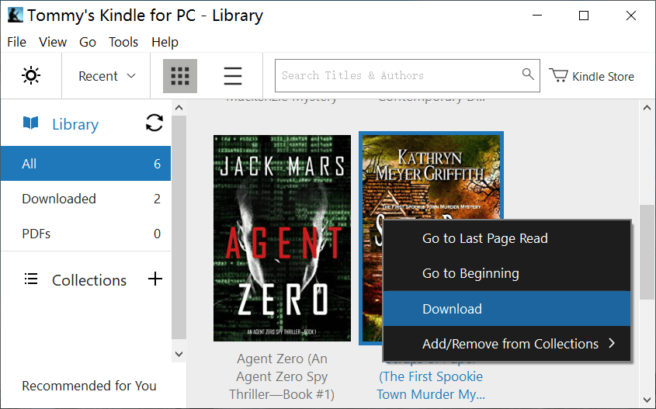Minimize the Kindle window
The image size is (656, 409).
pos(537,16)
